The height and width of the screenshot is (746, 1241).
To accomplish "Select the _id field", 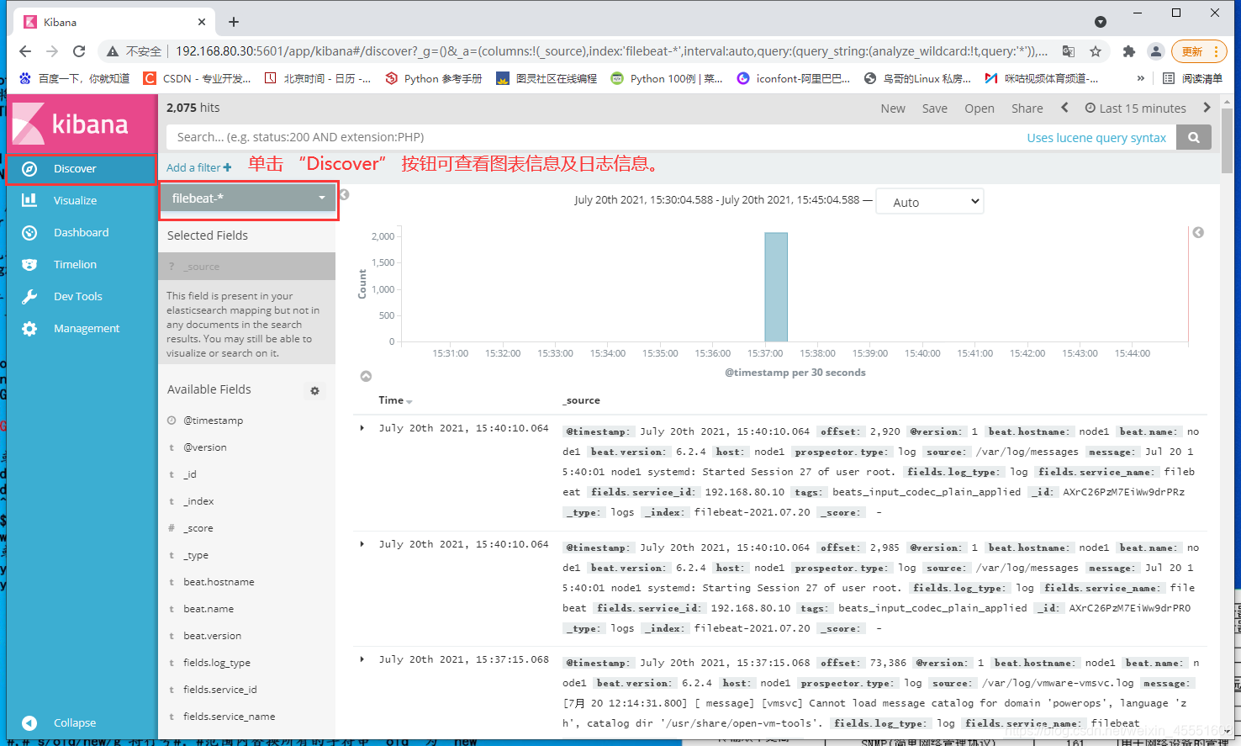I will point(190,474).
